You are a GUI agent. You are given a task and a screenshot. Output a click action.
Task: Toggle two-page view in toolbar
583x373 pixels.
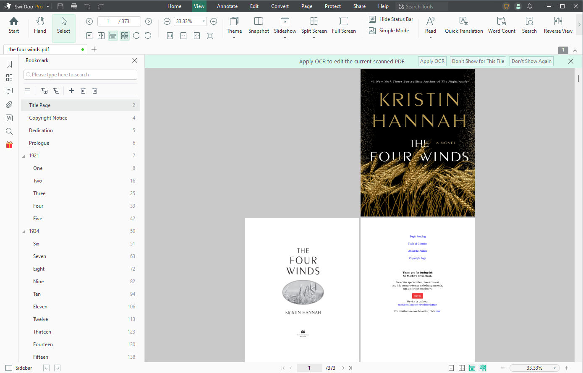pyautogui.click(x=101, y=36)
